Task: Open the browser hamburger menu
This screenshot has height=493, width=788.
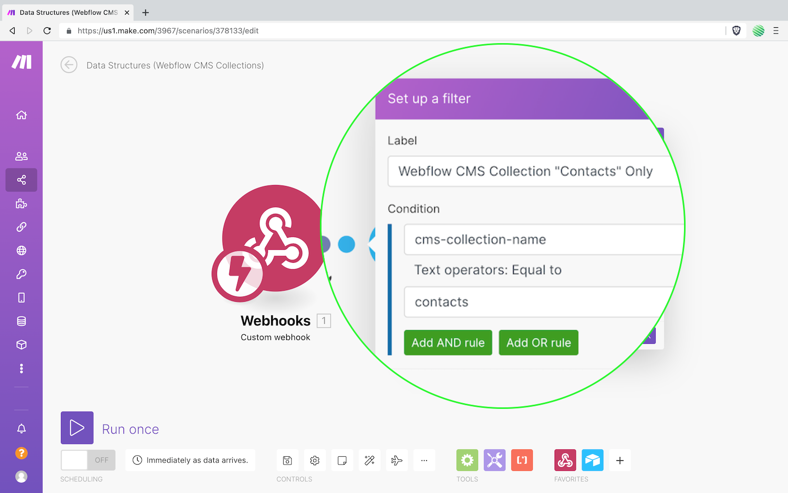Action: (x=776, y=31)
